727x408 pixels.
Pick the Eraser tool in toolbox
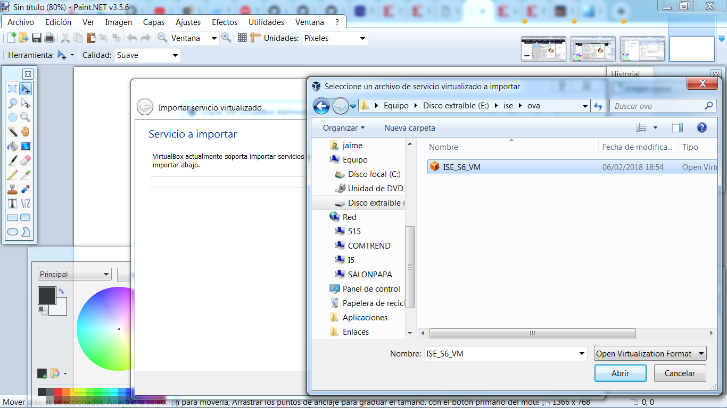click(x=25, y=160)
